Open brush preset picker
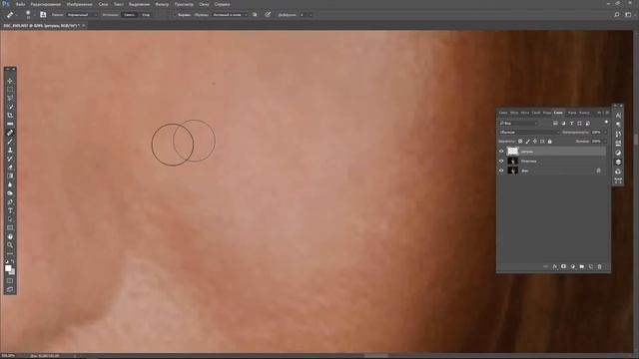Screen dimensions: 639x359 coord(29,15)
